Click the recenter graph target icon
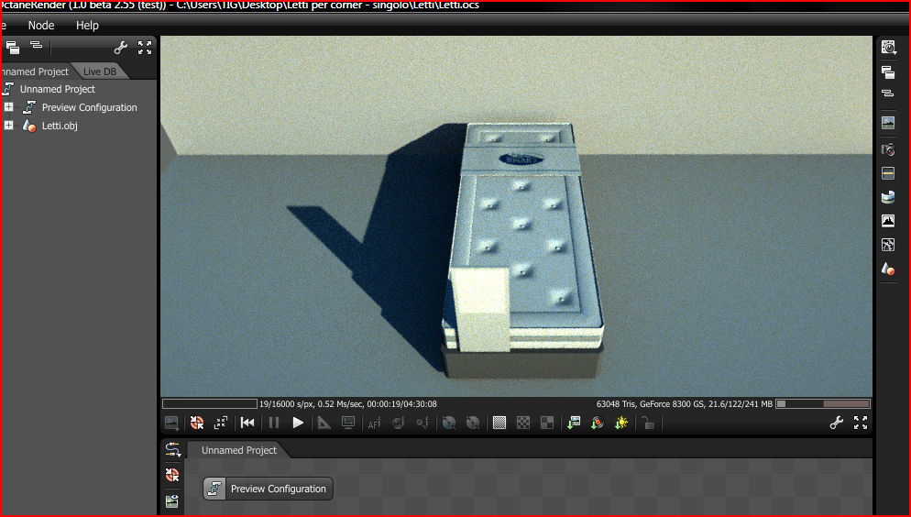The image size is (911, 517). tap(172, 475)
